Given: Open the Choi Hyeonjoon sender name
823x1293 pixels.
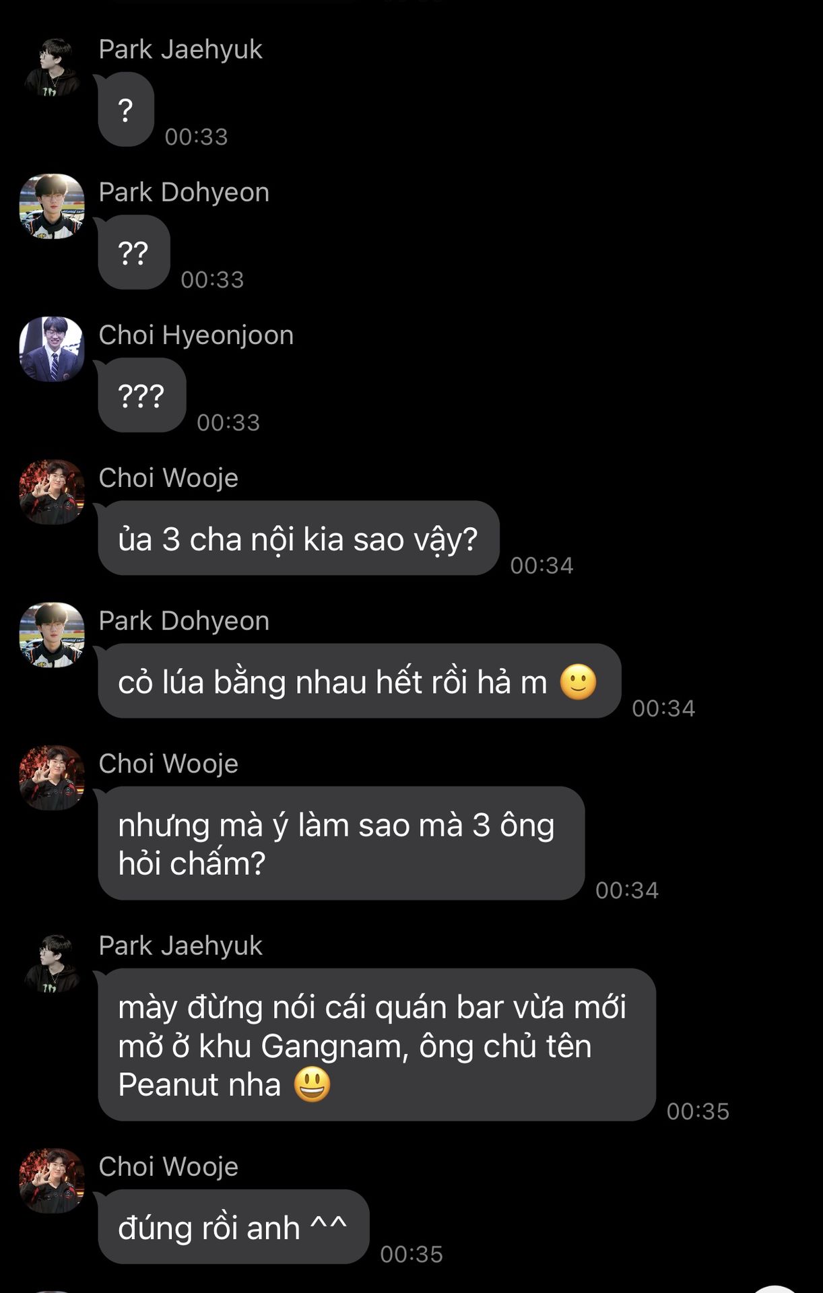Looking at the screenshot, I should pyautogui.click(x=196, y=335).
